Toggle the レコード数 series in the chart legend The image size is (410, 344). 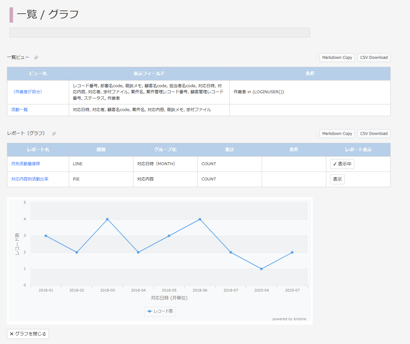point(159,311)
